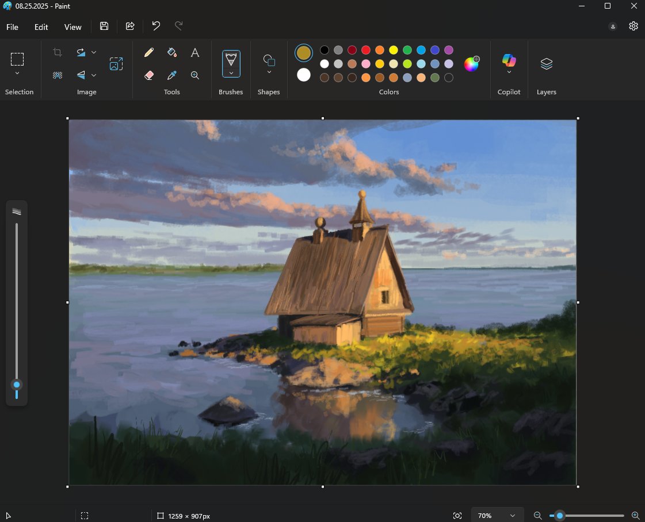Screen dimensions: 645x522
Task: Click the canvas right-middle resize handle
Action: click(x=578, y=302)
